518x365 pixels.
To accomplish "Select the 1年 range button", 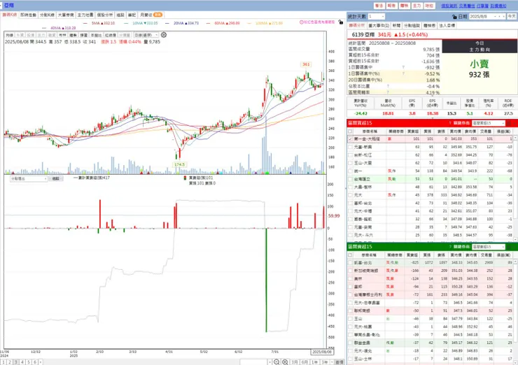I will [x=314, y=362].
